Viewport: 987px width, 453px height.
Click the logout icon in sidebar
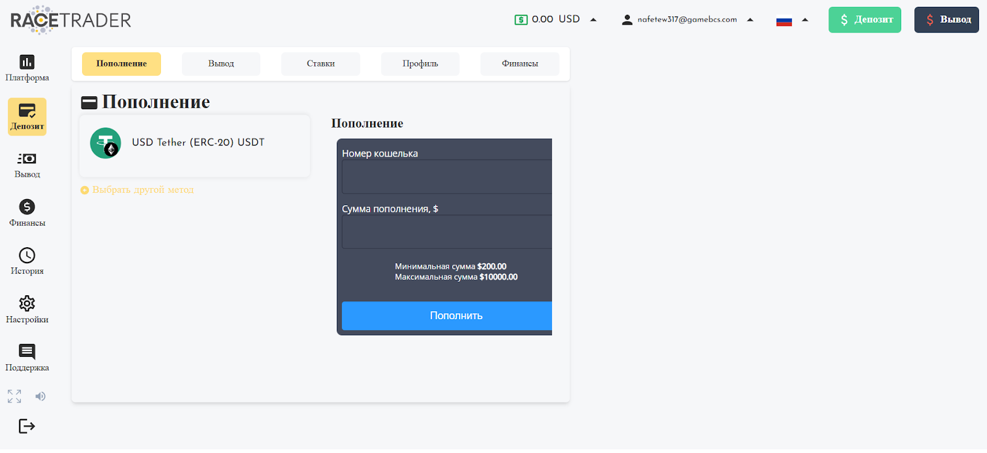point(27,426)
